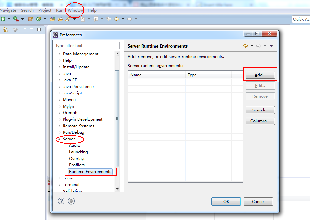Open the Window menu
Viewport: 310px width, 220px height.
click(x=75, y=10)
